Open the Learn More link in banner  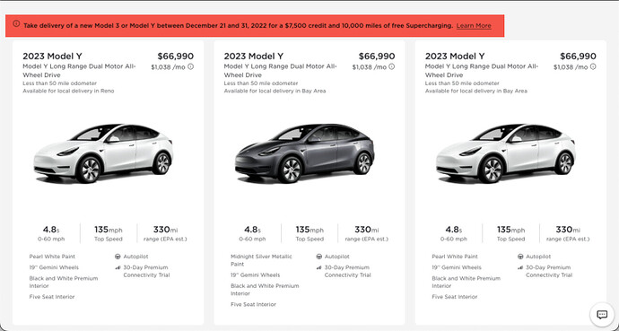click(474, 26)
